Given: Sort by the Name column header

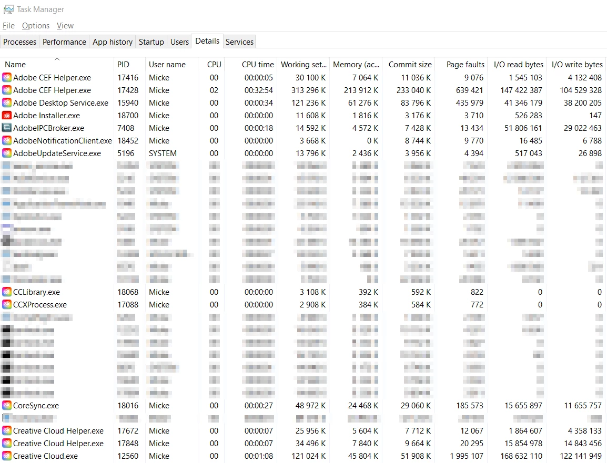Looking at the screenshot, I should (57, 65).
